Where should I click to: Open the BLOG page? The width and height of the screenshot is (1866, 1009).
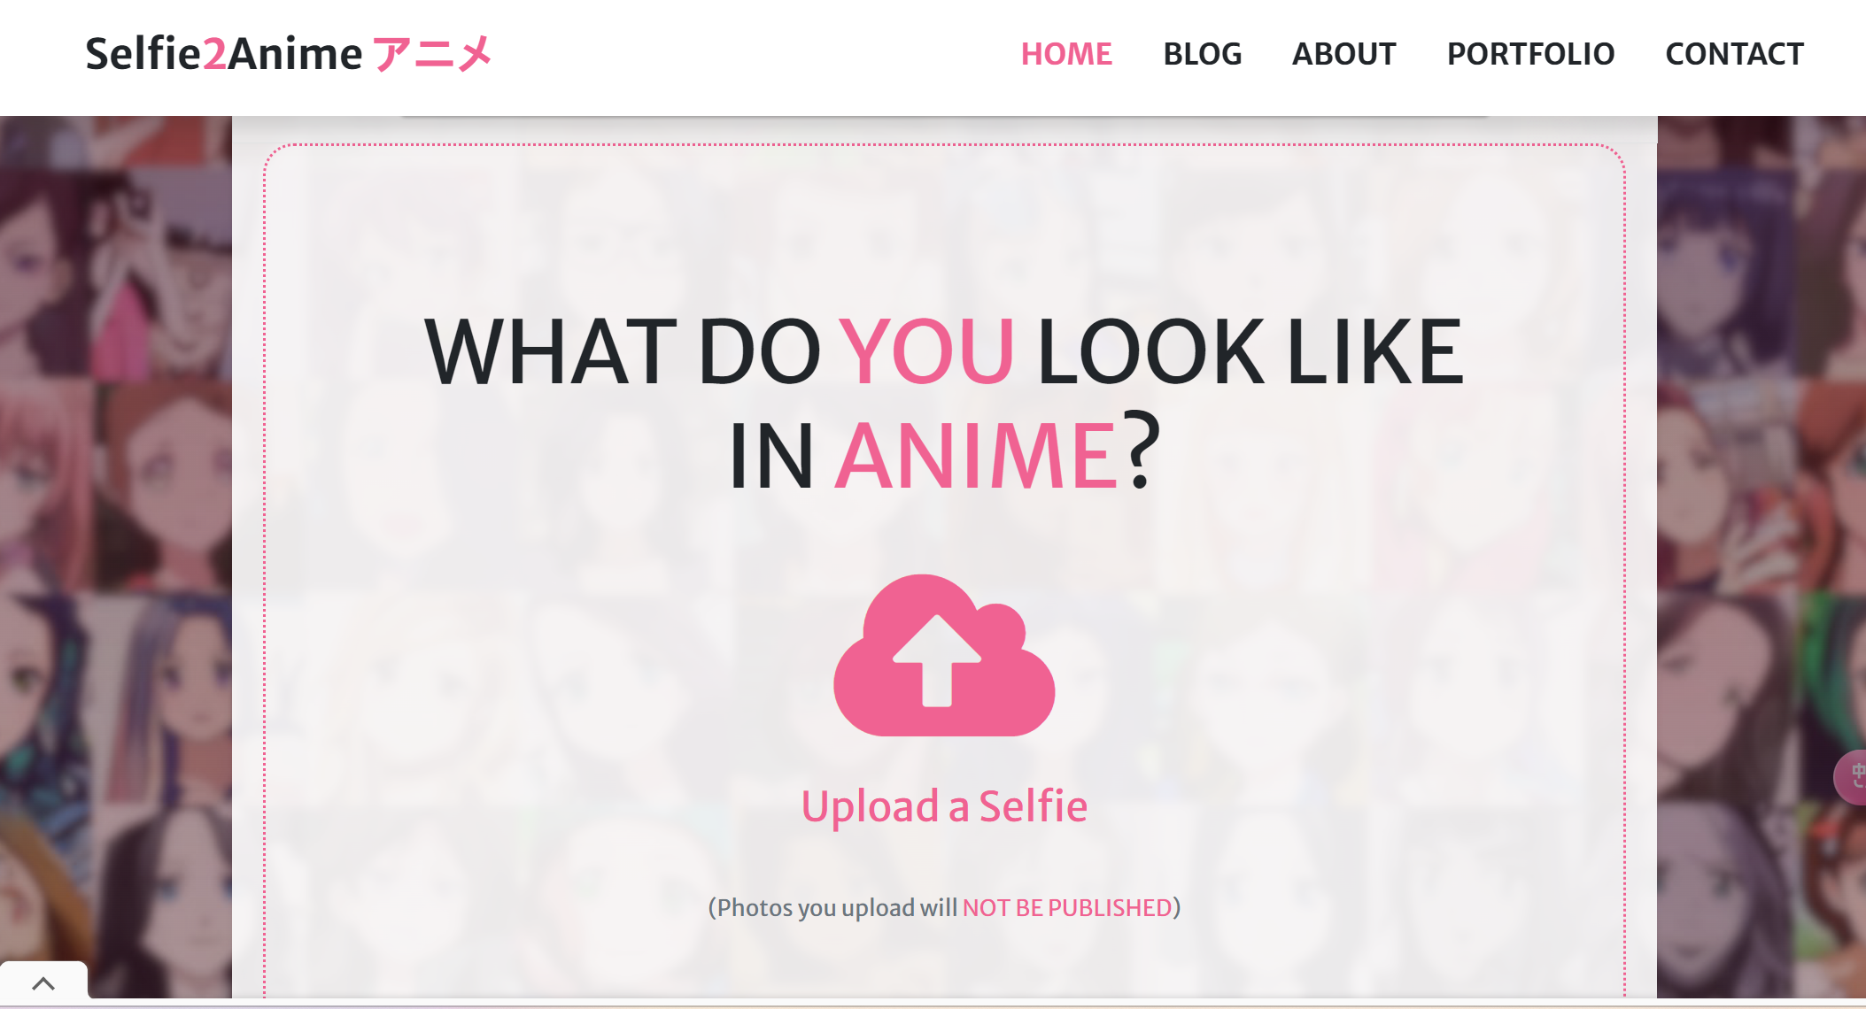[1202, 54]
